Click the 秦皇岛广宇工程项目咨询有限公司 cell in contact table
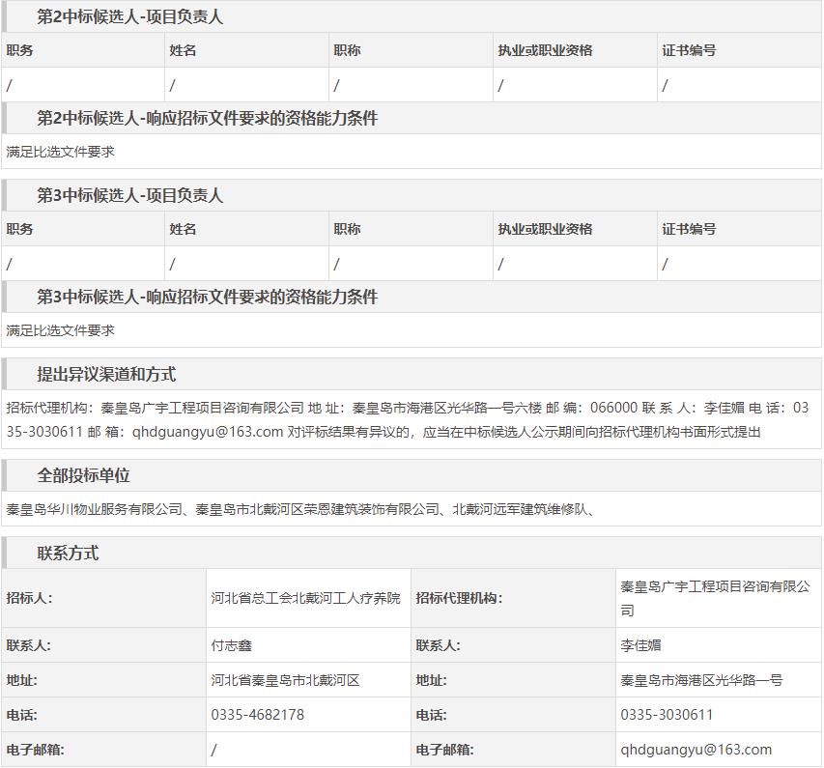 point(715,598)
